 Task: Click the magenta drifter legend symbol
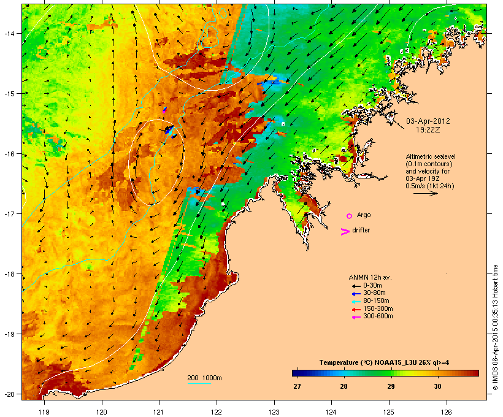pos(345,232)
